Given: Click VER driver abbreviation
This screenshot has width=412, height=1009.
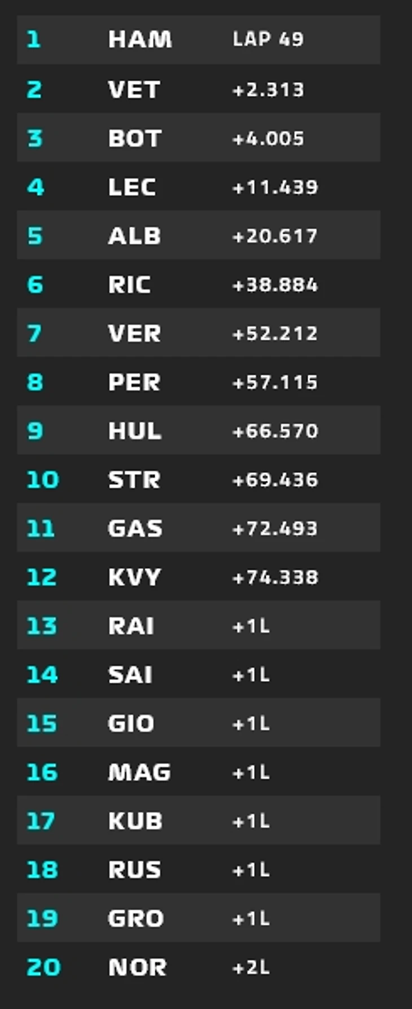Looking at the screenshot, I should (x=134, y=333).
